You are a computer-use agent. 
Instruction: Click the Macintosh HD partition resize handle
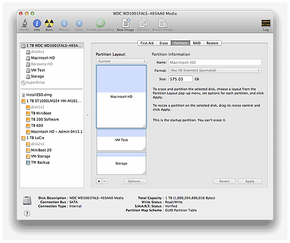pyautogui.click(x=144, y=126)
